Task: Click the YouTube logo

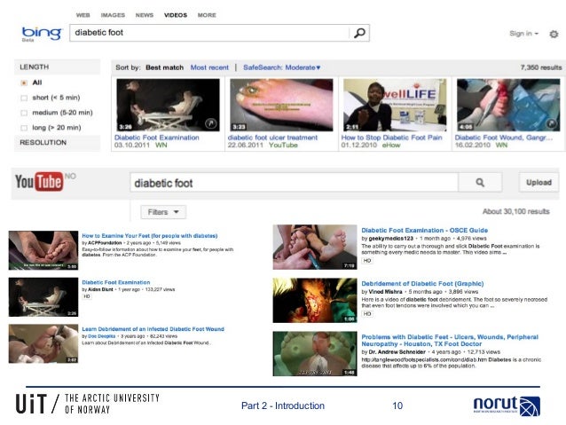Action: pyautogui.click(x=39, y=181)
